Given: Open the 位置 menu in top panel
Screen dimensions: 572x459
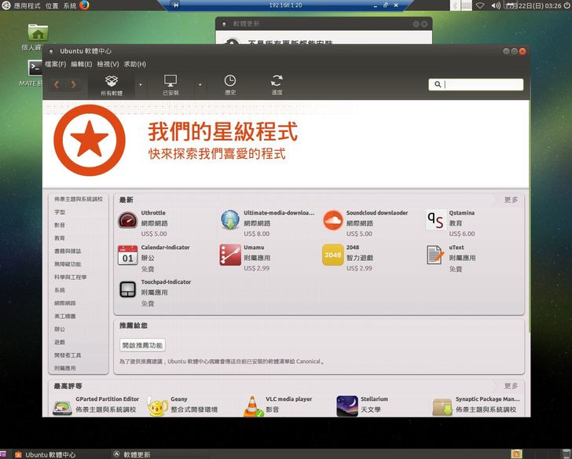Looking at the screenshot, I should [x=52, y=6].
